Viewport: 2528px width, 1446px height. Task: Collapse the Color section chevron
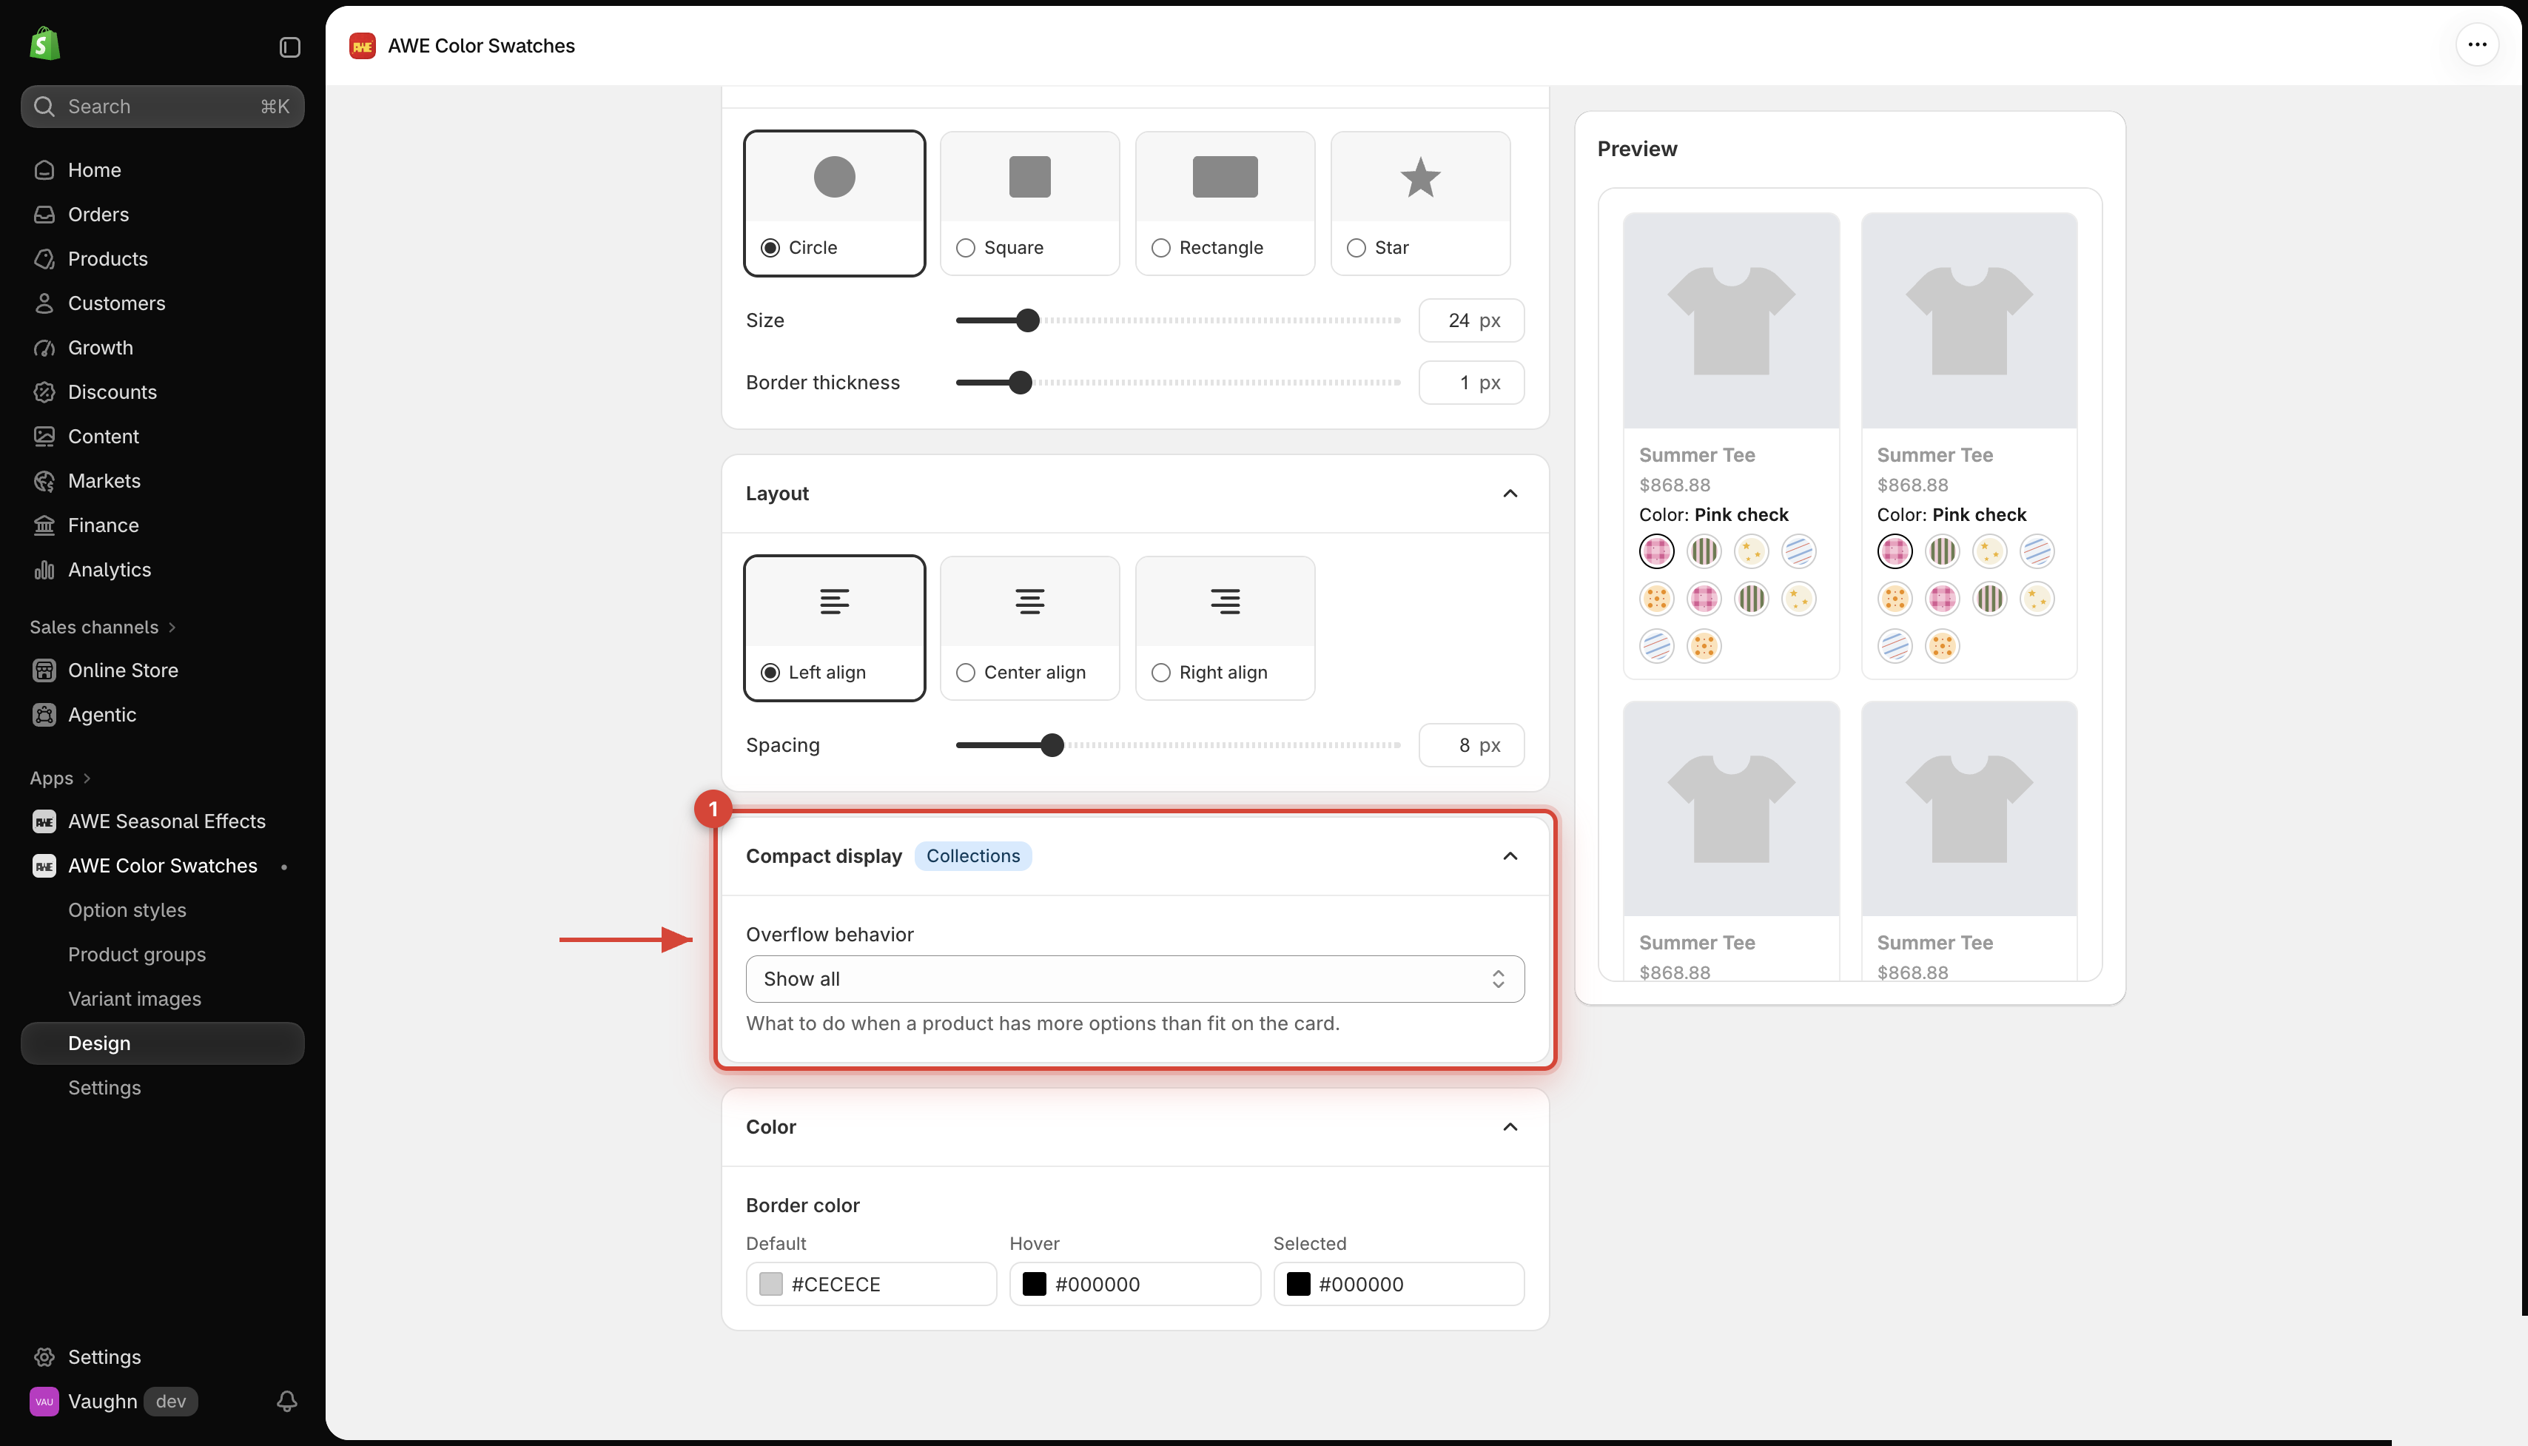pos(1510,1126)
